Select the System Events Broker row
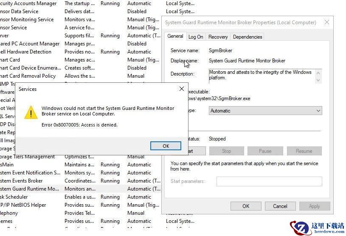Image resolution: width=346 pixels, height=236 pixels. 80,181
